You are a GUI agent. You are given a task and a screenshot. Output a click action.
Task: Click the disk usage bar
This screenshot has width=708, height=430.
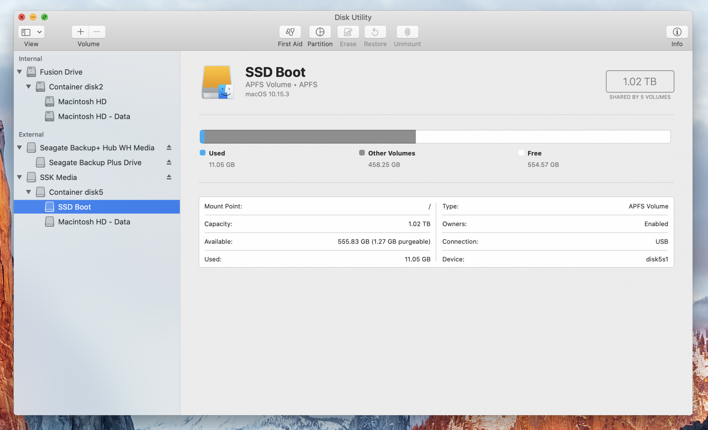pyautogui.click(x=435, y=136)
